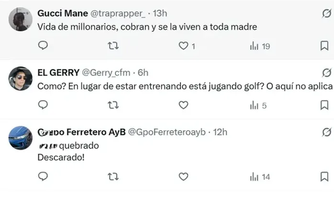View analytics on EL GERRY's tweet
Image resolution: width=334 pixels, height=224 pixels.
pos(254,105)
